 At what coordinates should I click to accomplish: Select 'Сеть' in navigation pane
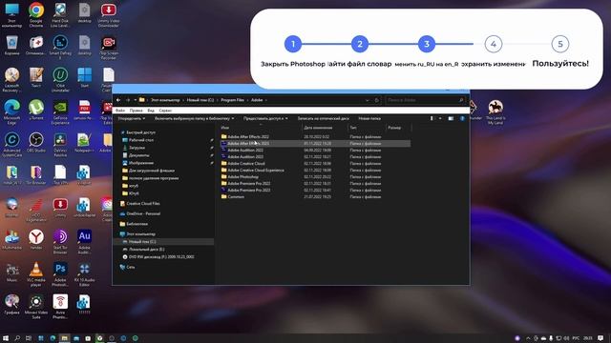130,267
